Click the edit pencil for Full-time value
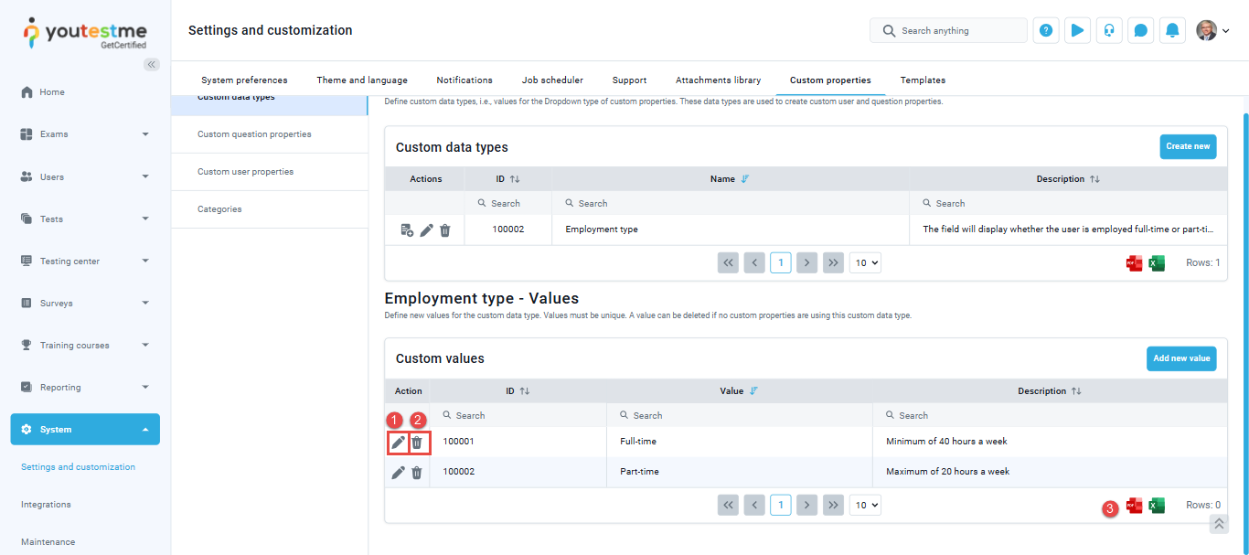1249x555 pixels. pos(398,443)
